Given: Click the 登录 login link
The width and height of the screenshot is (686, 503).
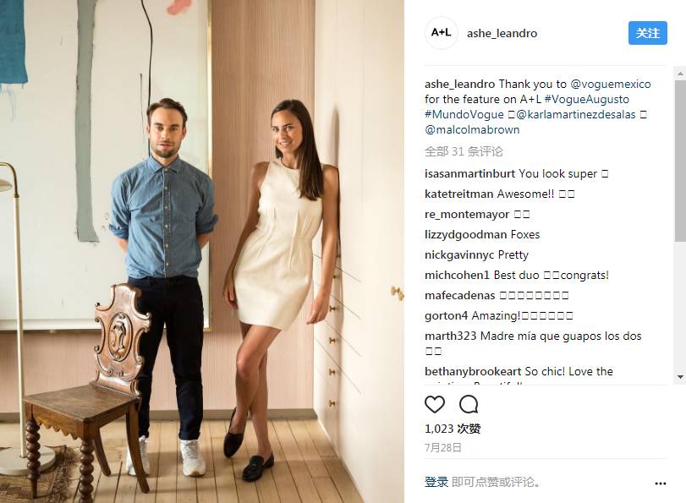Looking at the screenshot, I should [436, 482].
